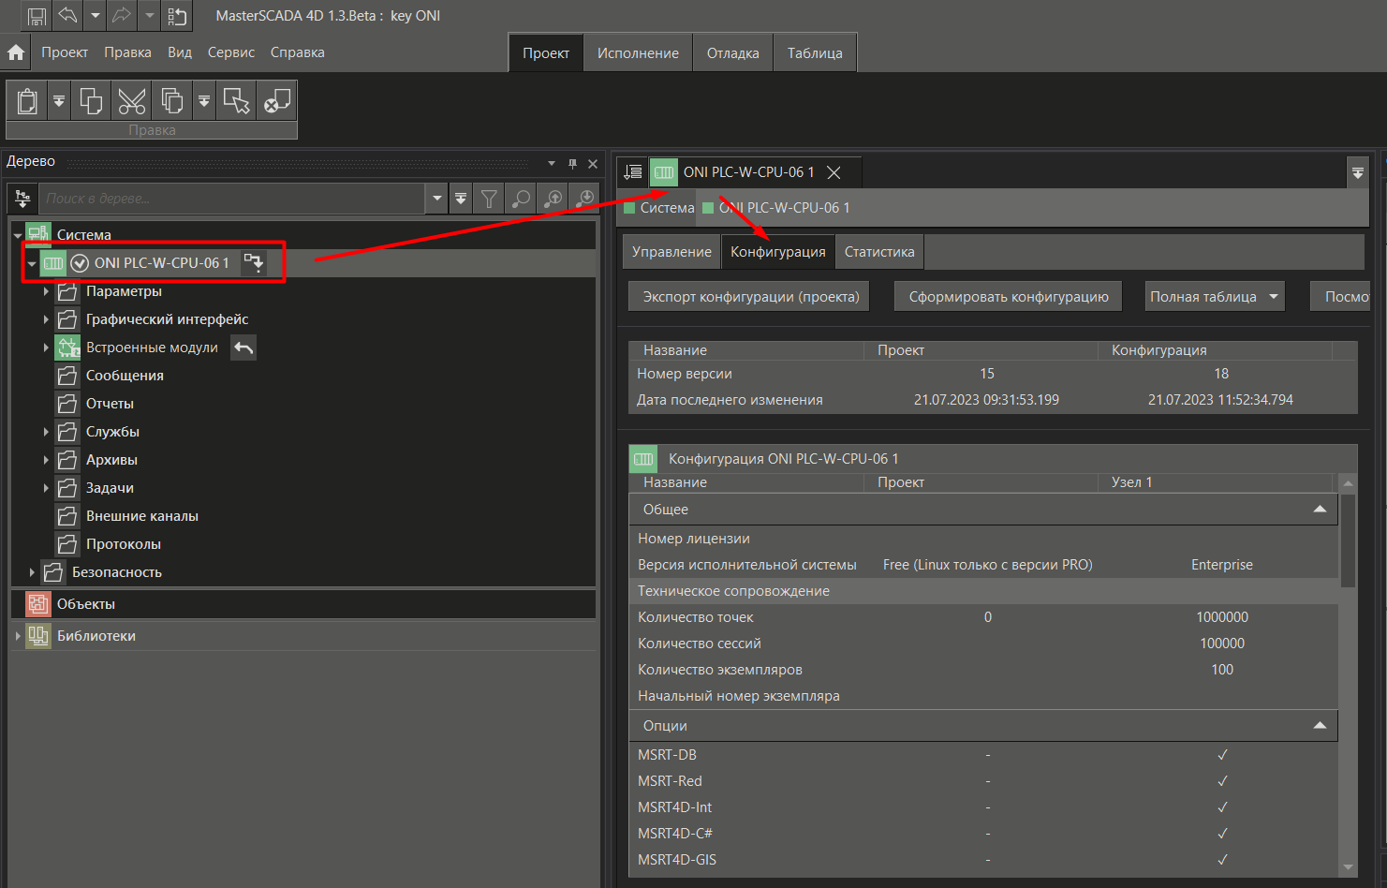
Task: Toggle the pin on the Дерево panel
Action: tap(572, 164)
